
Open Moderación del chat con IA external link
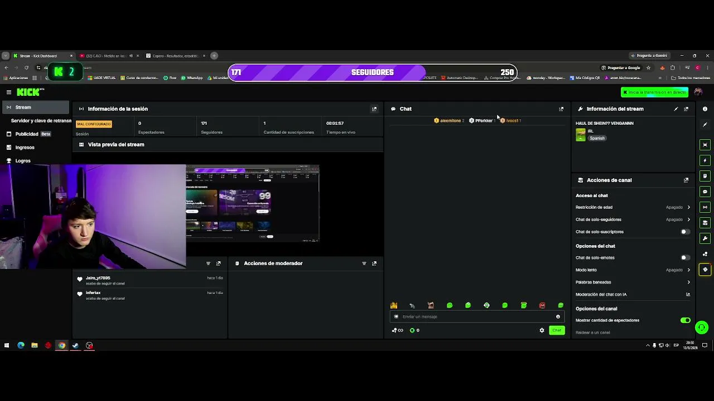click(688, 295)
